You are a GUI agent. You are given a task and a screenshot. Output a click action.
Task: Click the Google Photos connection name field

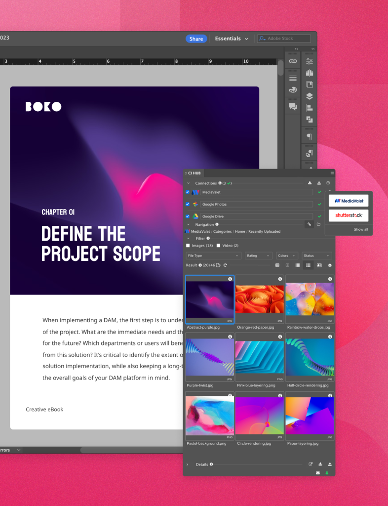[x=256, y=204]
